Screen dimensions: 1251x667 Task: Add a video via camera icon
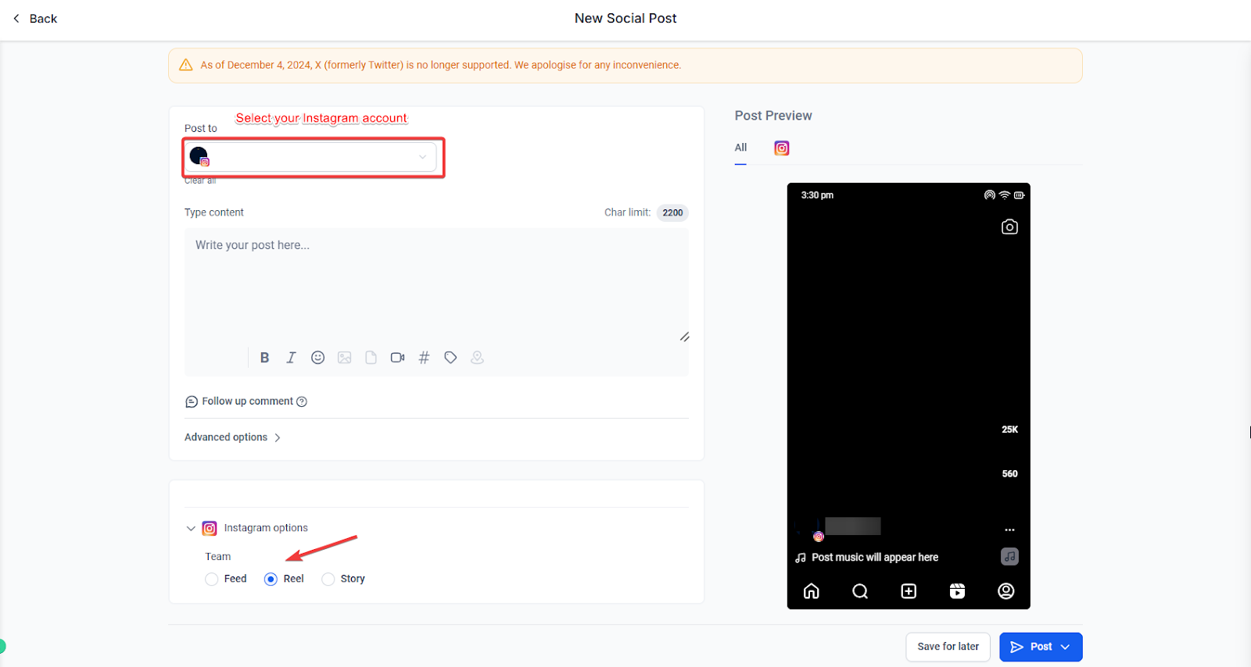click(397, 358)
